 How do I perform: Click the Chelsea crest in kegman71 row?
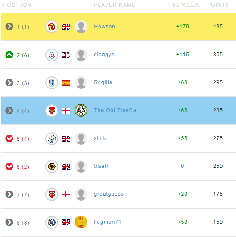pyautogui.click(x=52, y=222)
